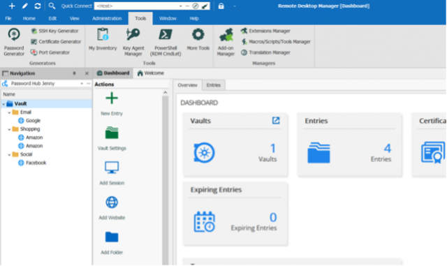Click the lock icon in title bar
The height and width of the screenshot is (266, 447).
221,6
